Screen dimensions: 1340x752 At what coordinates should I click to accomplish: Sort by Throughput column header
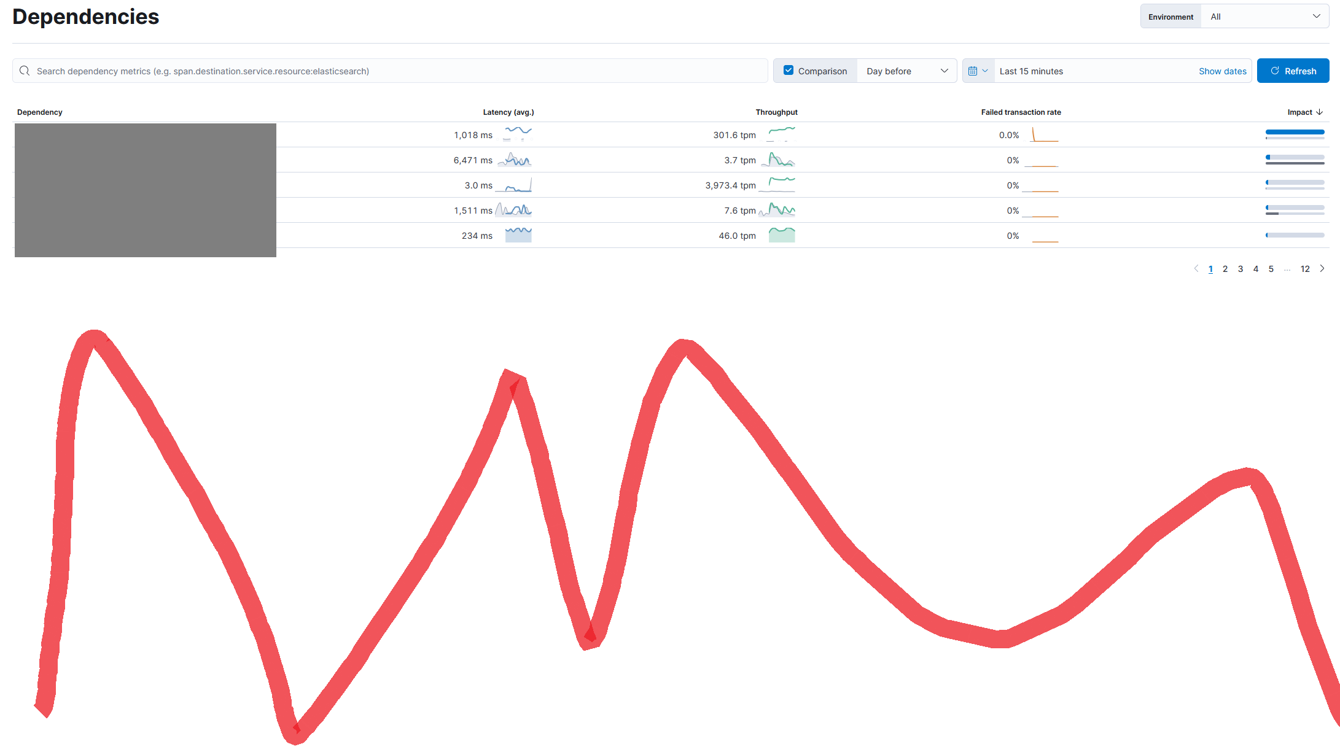(776, 112)
